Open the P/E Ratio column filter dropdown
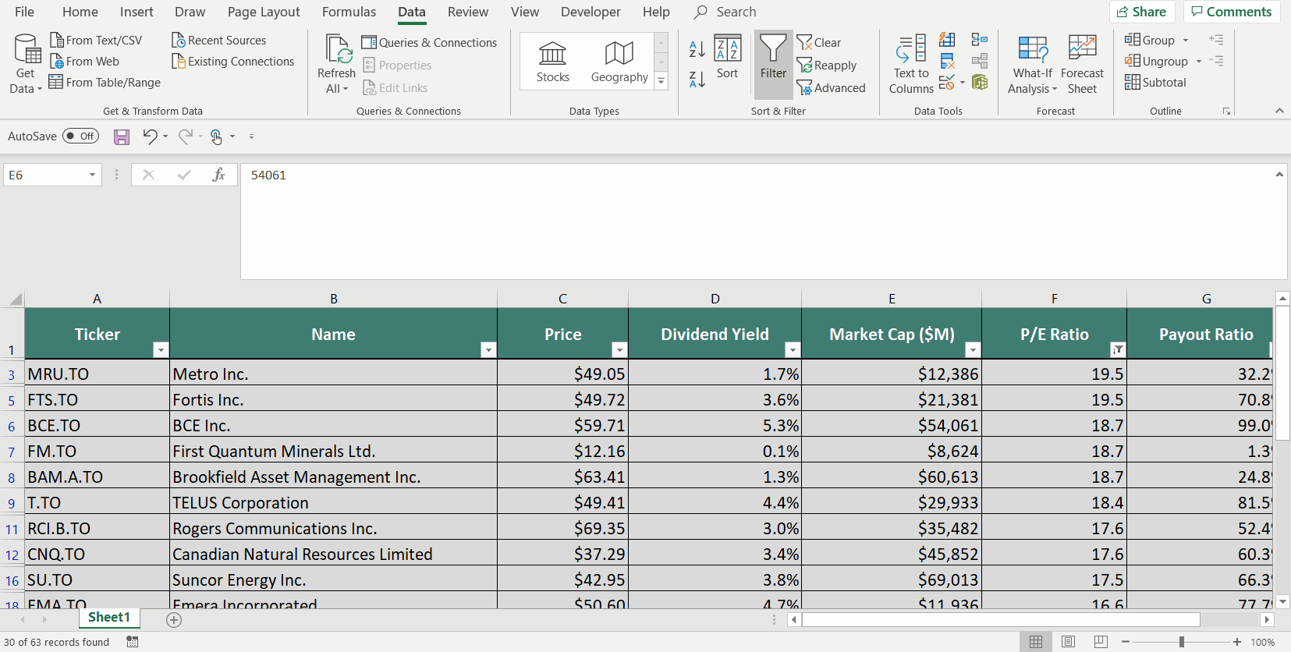The width and height of the screenshot is (1291, 652). pos(1118,349)
